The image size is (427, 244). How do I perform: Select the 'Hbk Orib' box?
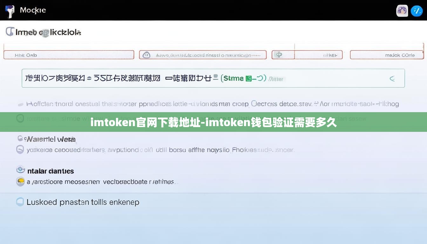(69, 55)
